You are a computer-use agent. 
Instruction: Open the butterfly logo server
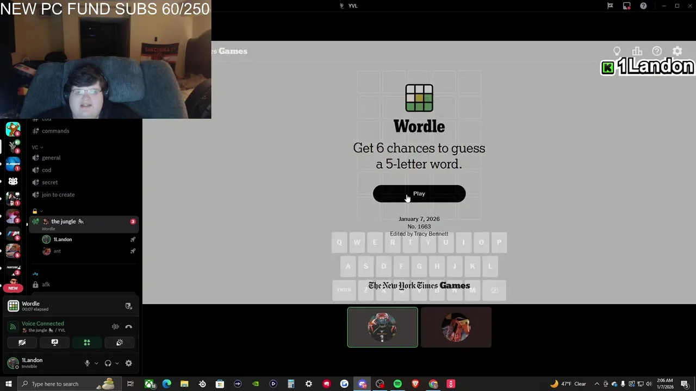(13, 181)
